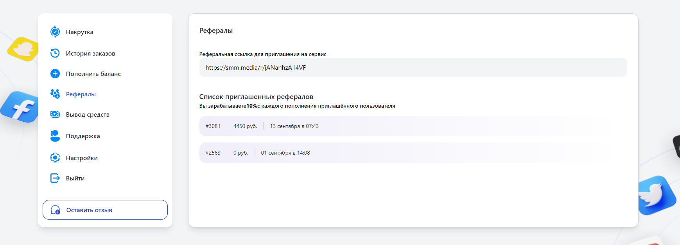Click the Рефералы page heading
Viewport: 680px width, 245px height.
(216, 31)
